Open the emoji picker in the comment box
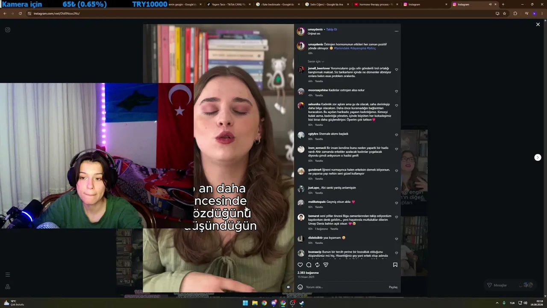 click(x=300, y=287)
